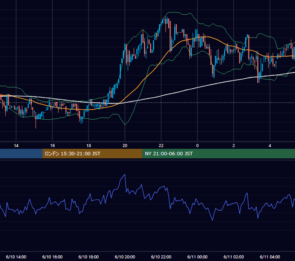Click the 16 hour label on price chart axis
The image size is (295, 261).
point(52,146)
